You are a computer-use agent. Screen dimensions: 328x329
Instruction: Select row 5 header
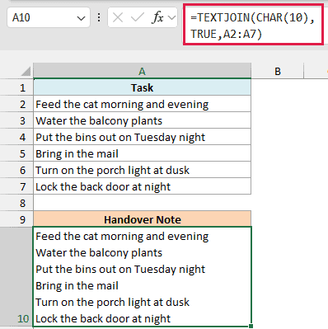tap(16, 153)
